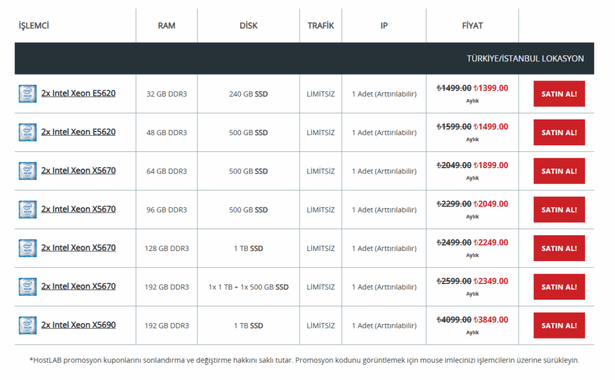
Task: Click the Xeon chip icon in the 128 GB row
Action: 28,248
